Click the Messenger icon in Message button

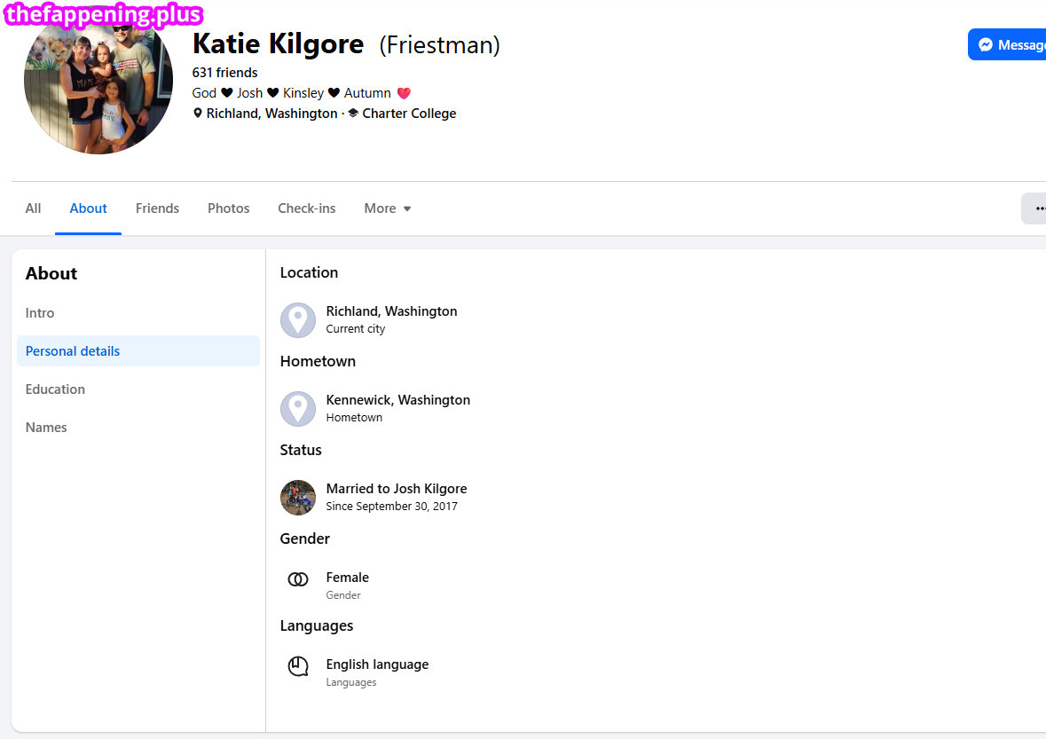click(x=986, y=44)
